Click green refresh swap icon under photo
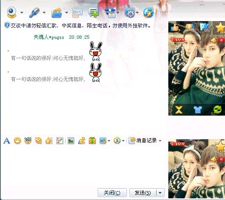This screenshot has height=200, width=225. (x=217, y=110)
